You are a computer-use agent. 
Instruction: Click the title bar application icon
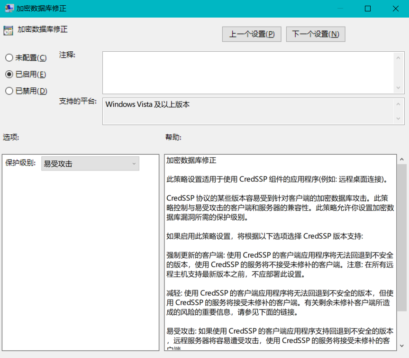[x=9, y=9]
